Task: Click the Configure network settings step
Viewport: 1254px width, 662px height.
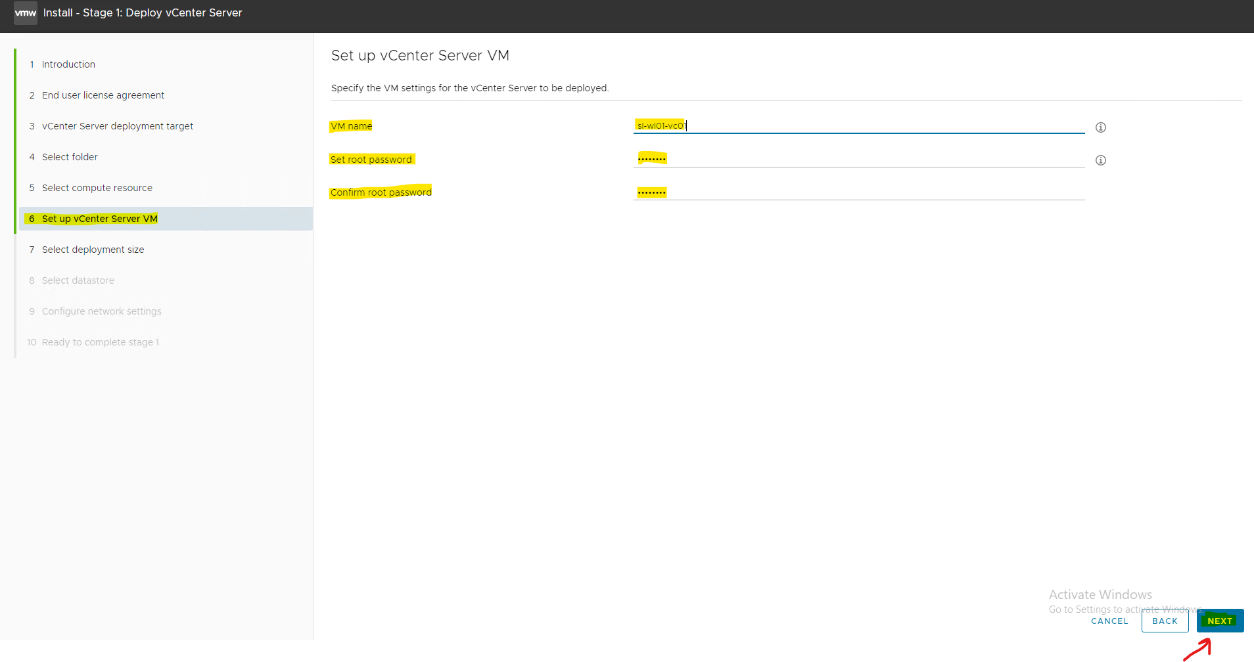Action: click(x=101, y=311)
